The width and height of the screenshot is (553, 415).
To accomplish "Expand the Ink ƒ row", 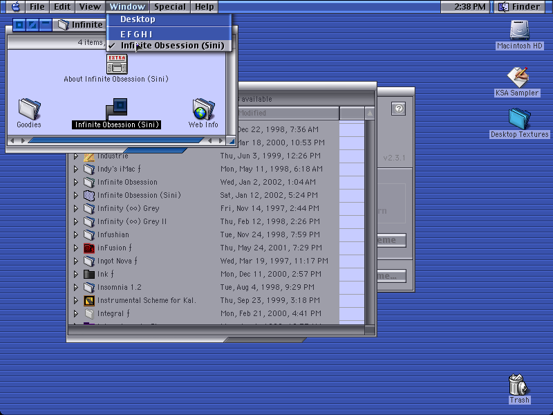I will [76, 274].
